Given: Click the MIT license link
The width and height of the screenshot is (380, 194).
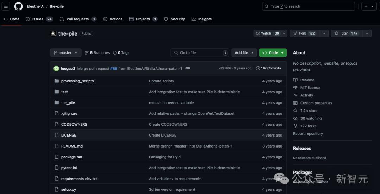Looking at the screenshot, I should (x=310, y=88).
